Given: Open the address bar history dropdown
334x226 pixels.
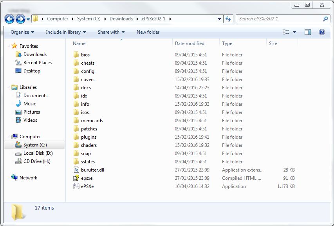Looking at the screenshot, I should pyautogui.click(x=219, y=19).
